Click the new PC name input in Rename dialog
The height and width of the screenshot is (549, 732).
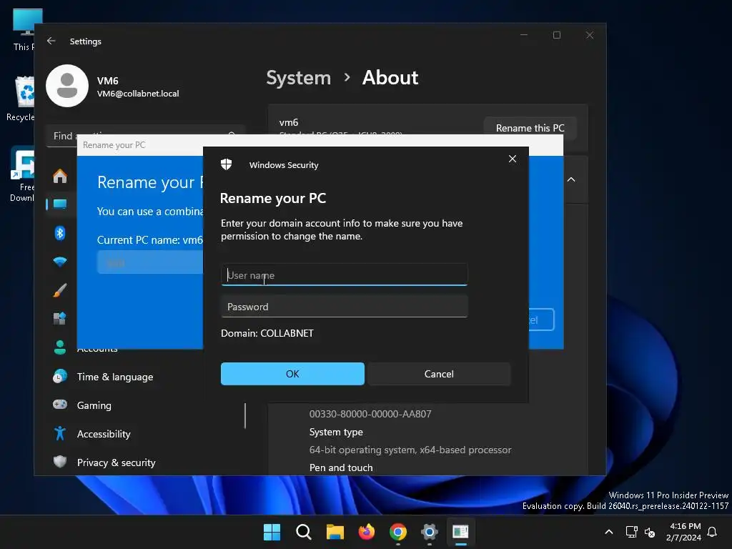tap(150, 262)
